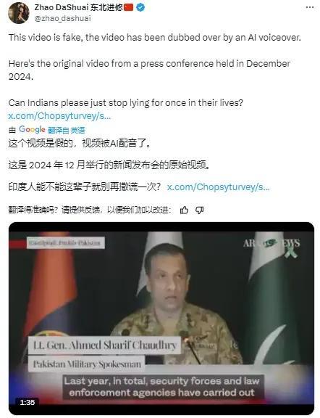Screen dimensions: 320x418
Task: Click the Rawalpindi location label in video
Action: [x=65, y=243]
